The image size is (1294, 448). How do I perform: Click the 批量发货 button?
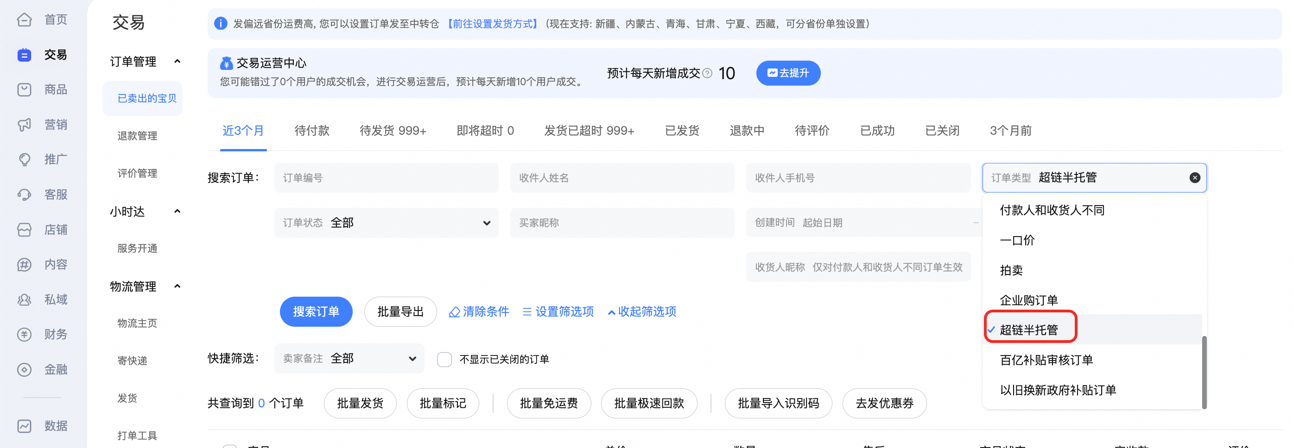click(360, 404)
